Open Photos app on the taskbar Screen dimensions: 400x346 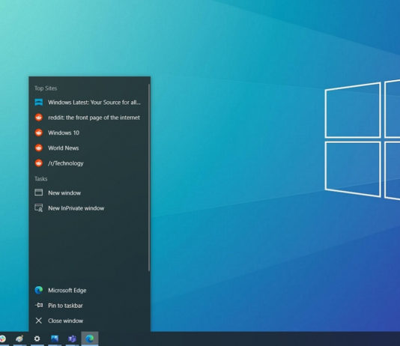pos(55,339)
